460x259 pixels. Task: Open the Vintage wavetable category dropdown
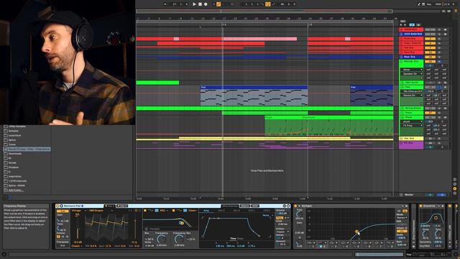[78, 211]
